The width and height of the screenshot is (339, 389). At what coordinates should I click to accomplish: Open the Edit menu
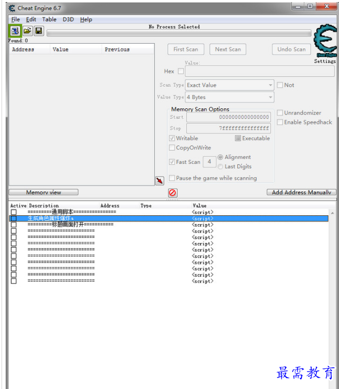[x=31, y=20]
